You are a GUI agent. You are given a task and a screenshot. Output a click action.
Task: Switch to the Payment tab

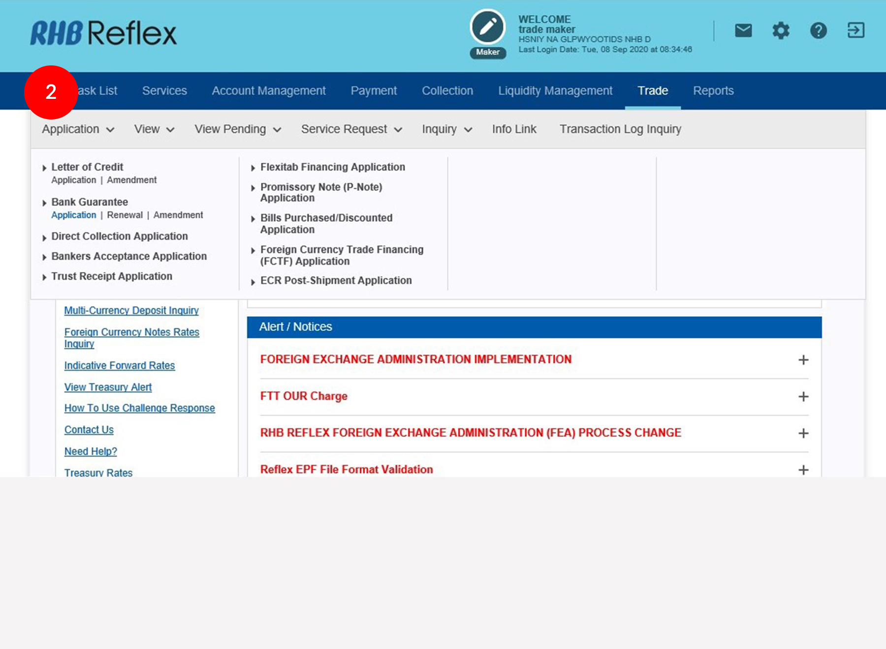click(x=374, y=91)
